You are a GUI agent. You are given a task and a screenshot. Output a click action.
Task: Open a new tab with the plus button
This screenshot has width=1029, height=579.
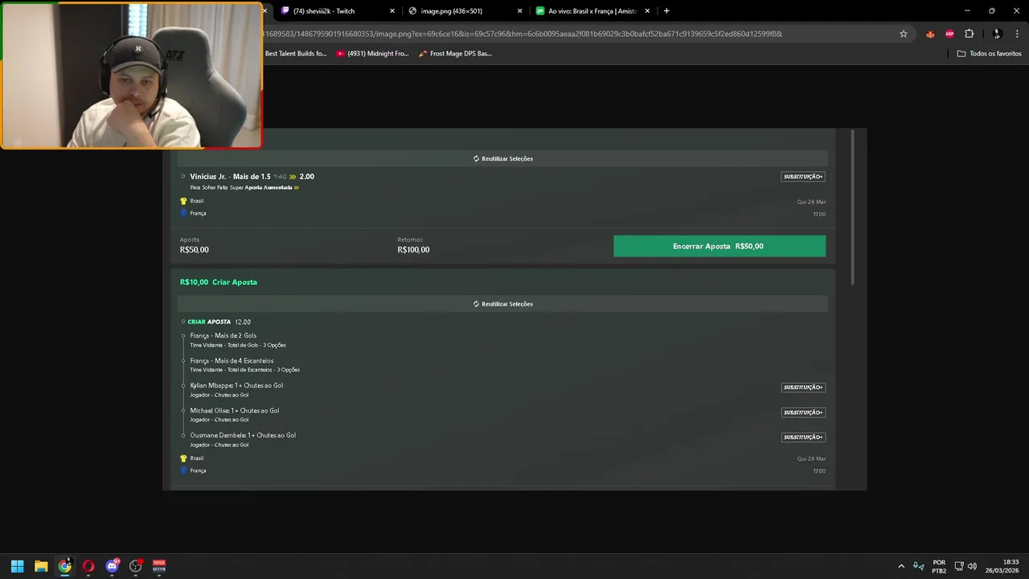pyautogui.click(x=666, y=11)
